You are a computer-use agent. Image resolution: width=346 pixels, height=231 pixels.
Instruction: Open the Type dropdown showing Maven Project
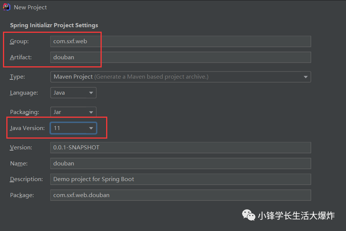(x=181, y=77)
